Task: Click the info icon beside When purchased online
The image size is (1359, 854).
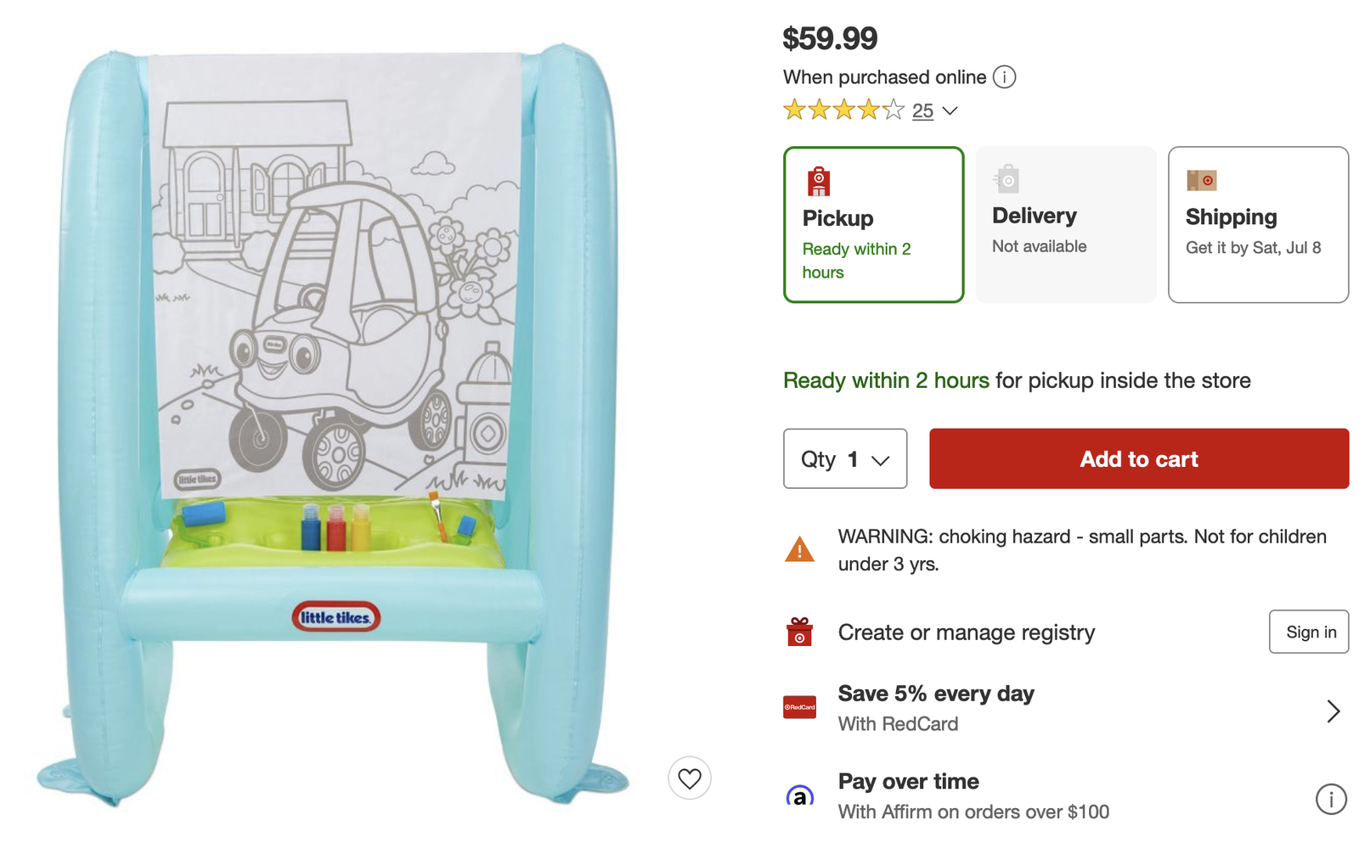Action: click(x=1004, y=77)
